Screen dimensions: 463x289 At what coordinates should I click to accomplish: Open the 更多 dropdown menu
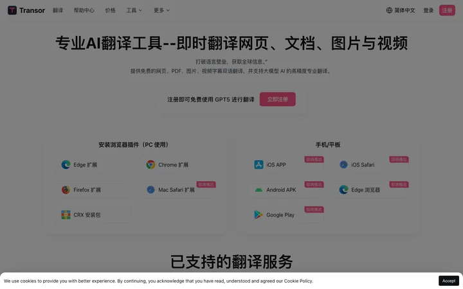161,10
